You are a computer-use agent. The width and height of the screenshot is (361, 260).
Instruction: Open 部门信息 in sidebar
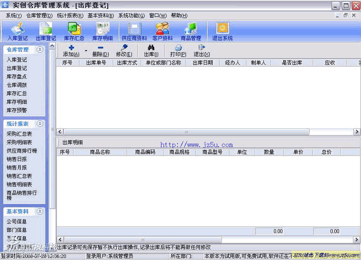[x=16, y=230]
